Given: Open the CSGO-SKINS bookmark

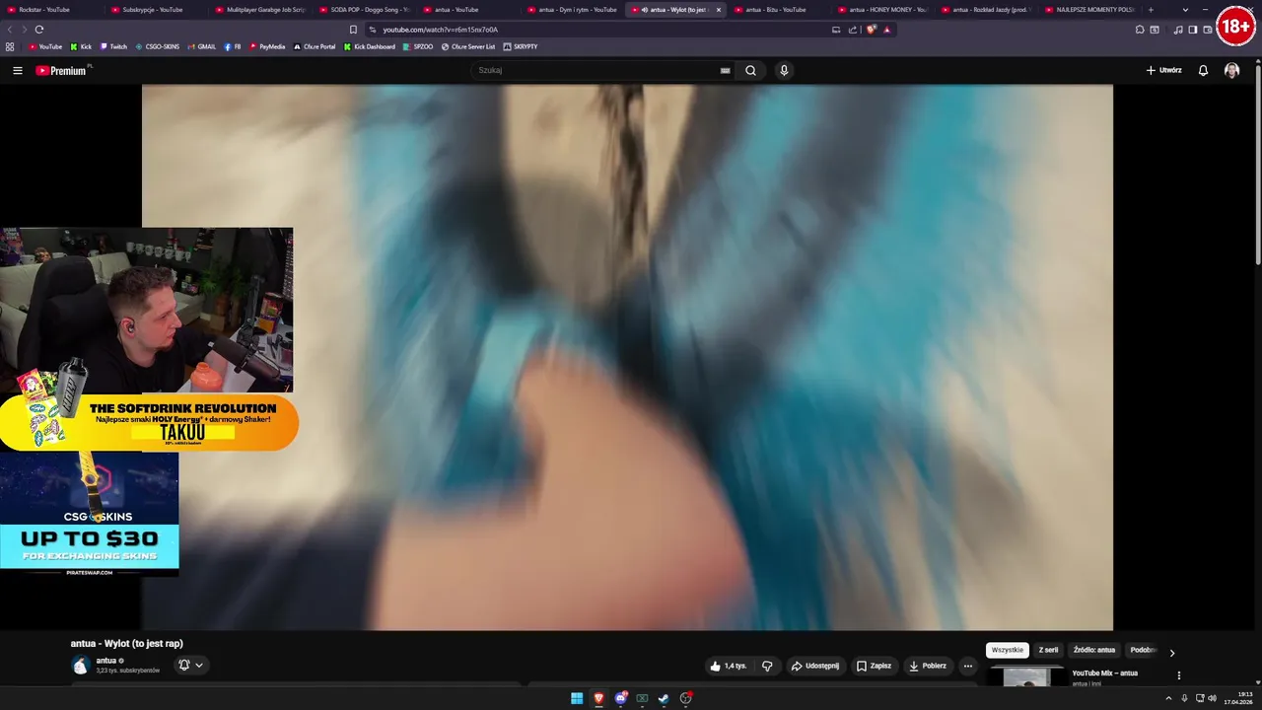Looking at the screenshot, I should [x=158, y=46].
